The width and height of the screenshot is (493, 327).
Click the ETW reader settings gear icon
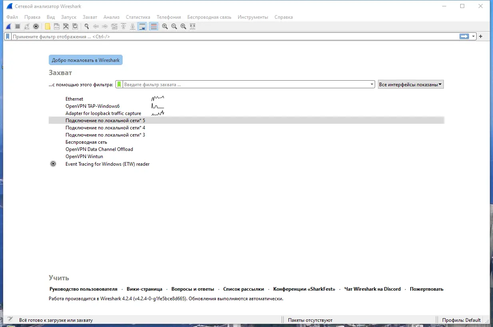point(53,164)
